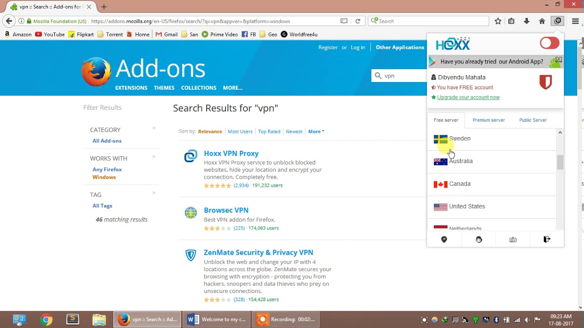Viewport: 584px width, 328px height.
Task: Click the add-ons search field with vpn
Action: (399, 76)
